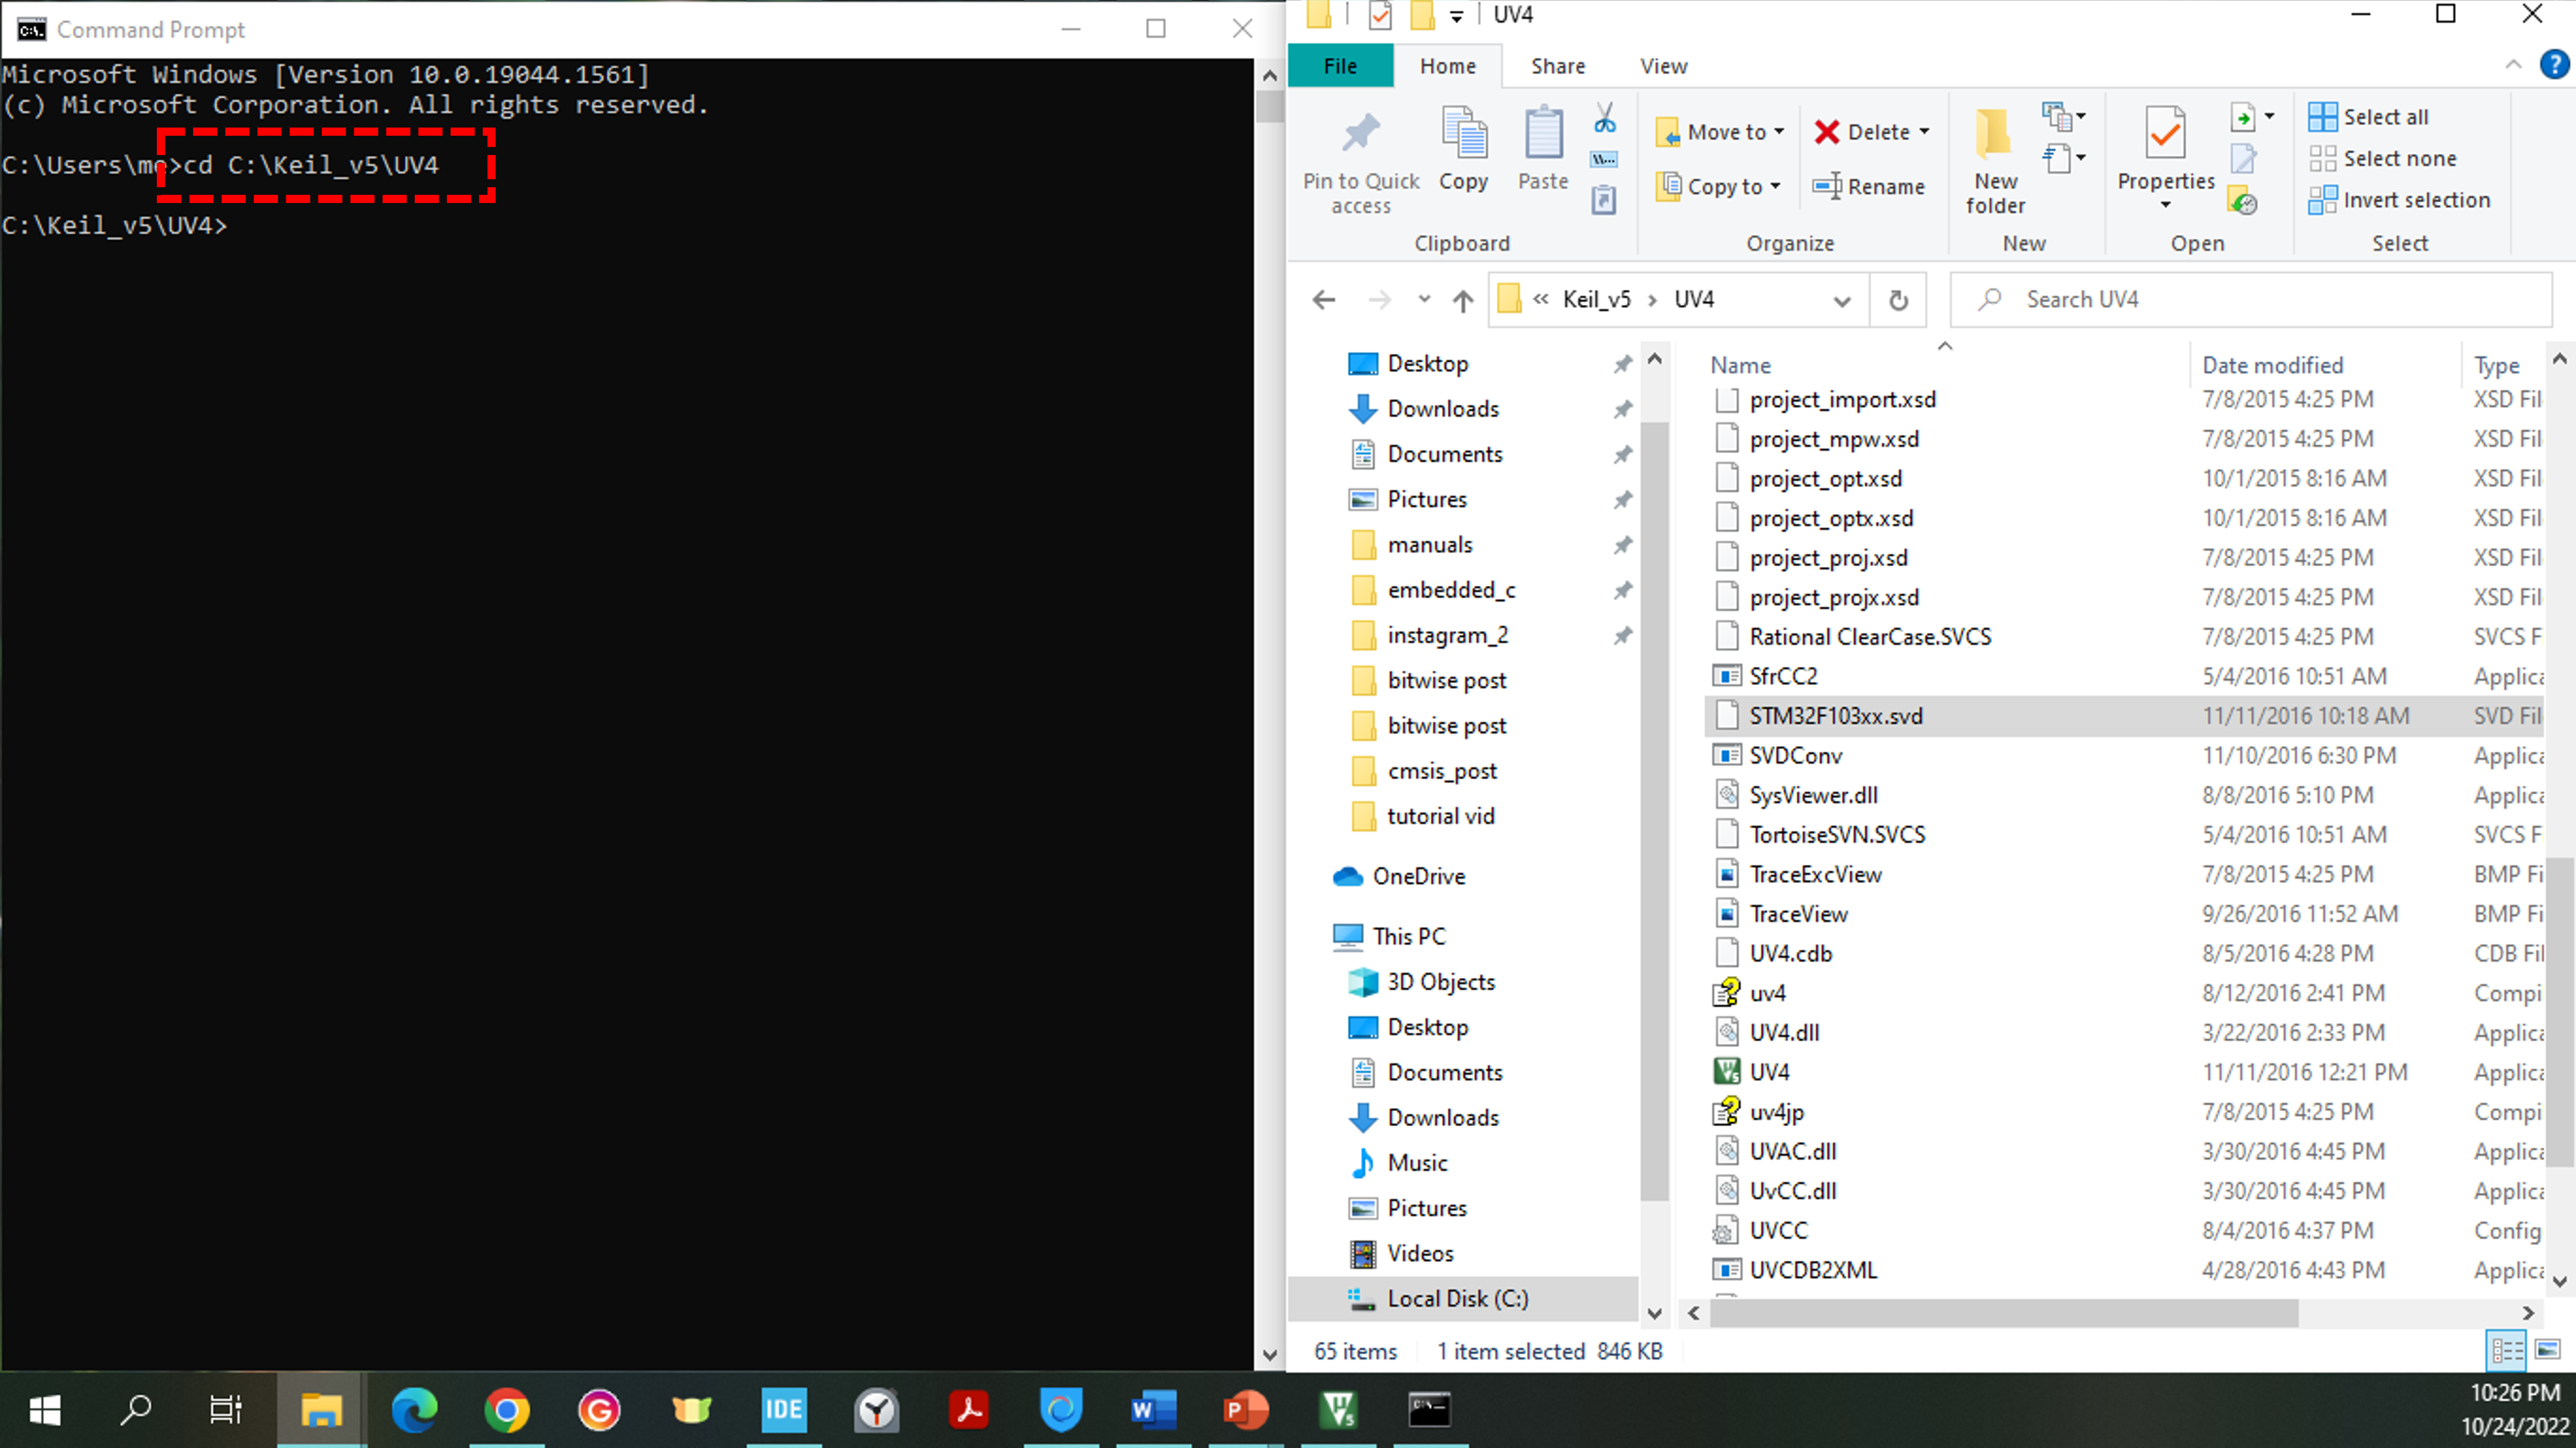The width and height of the screenshot is (2576, 1448).
Task: Open Explorer help question-mark icon
Action: click(x=2554, y=65)
